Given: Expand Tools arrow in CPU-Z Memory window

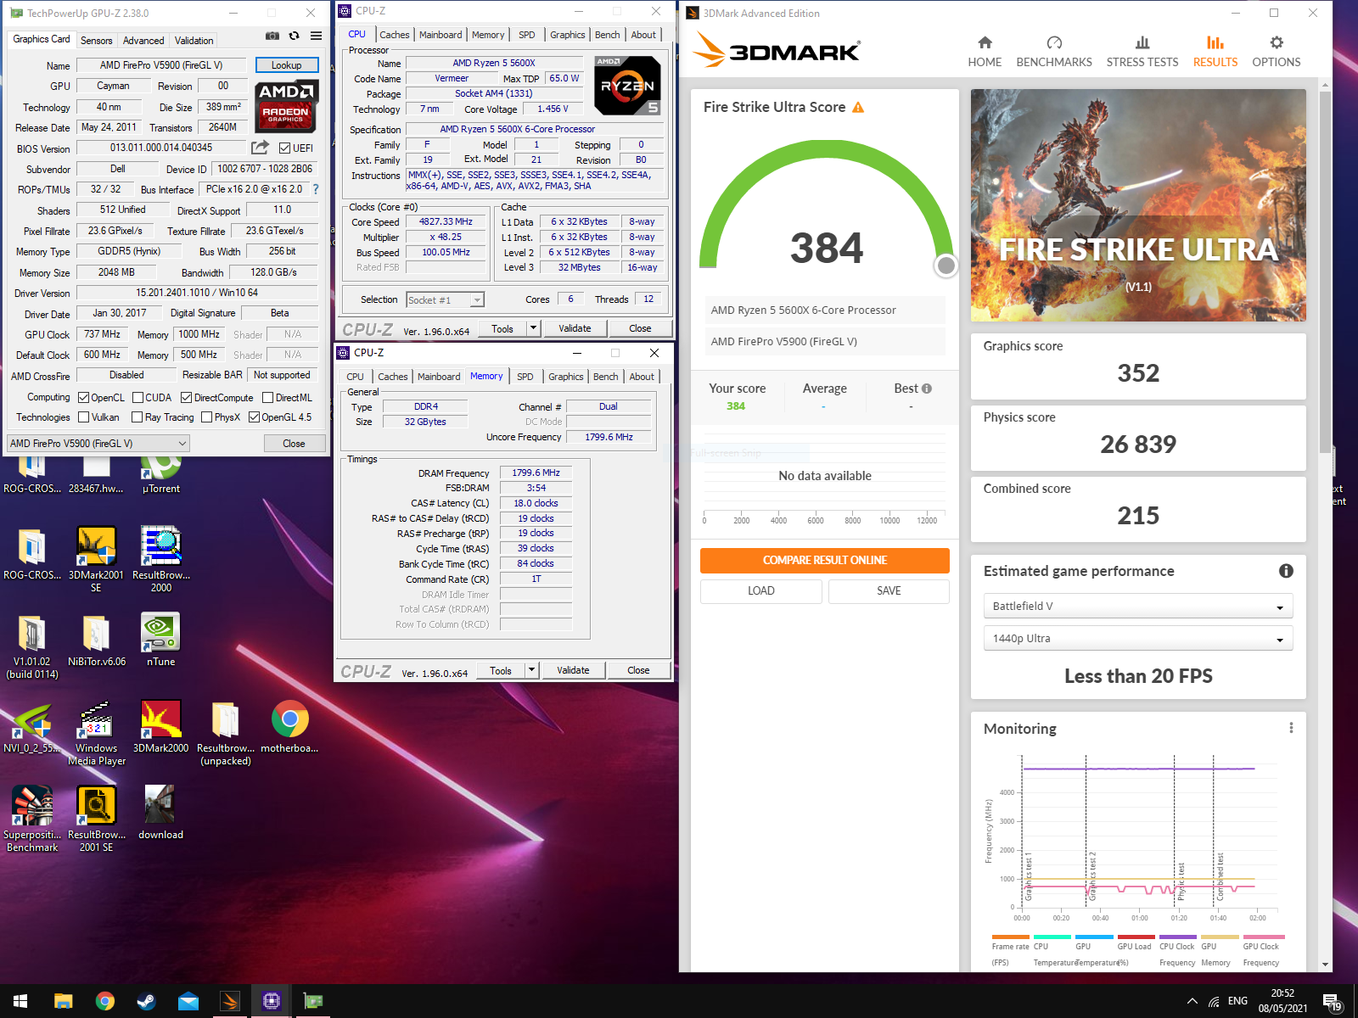Looking at the screenshot, I should coord(531,670).
